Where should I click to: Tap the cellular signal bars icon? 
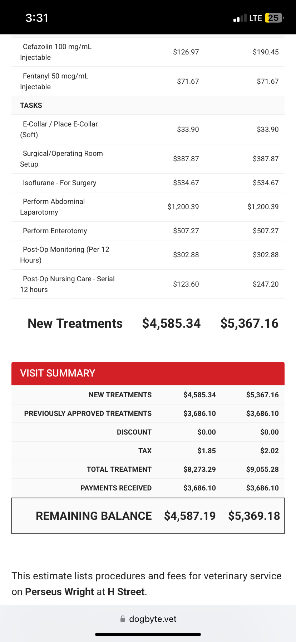pyautogui.click(x=240, y=18)
